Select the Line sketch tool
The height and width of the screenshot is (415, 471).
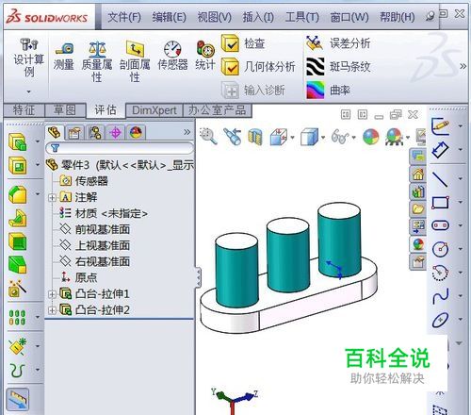coord(440,179)
